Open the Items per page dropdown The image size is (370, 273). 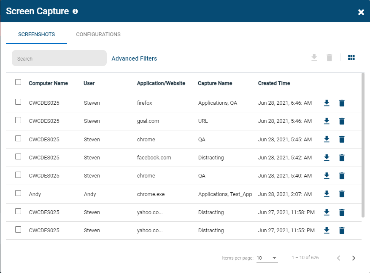click(267, 258)
